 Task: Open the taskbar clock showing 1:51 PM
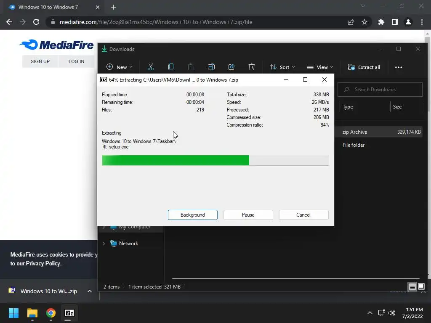tap(413, 313)
